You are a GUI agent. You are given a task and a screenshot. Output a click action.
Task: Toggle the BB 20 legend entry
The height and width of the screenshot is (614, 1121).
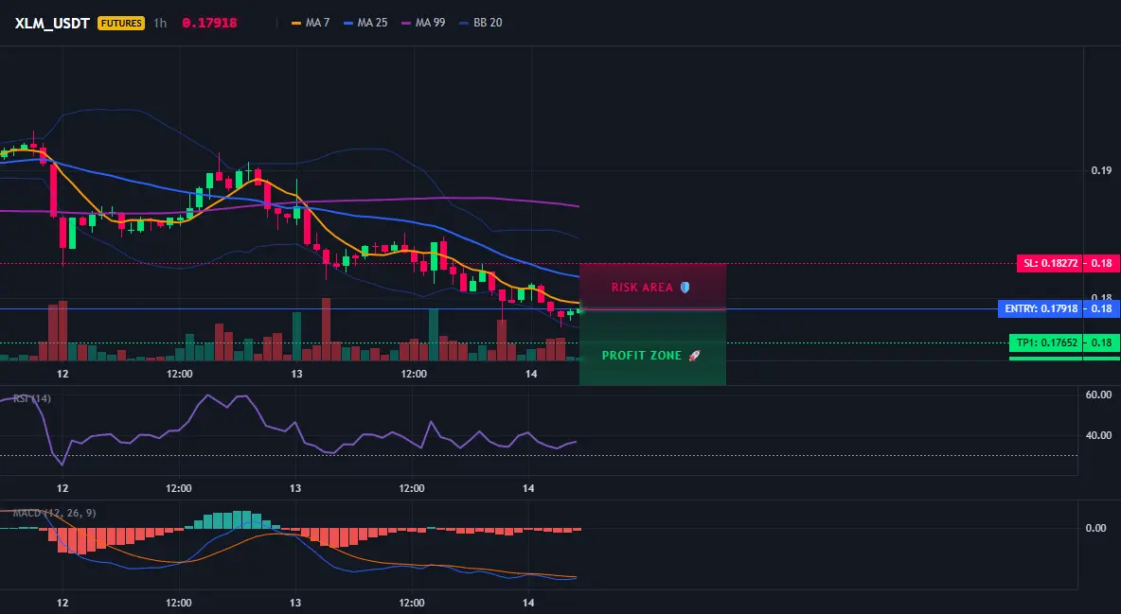(x=481, y=23)
